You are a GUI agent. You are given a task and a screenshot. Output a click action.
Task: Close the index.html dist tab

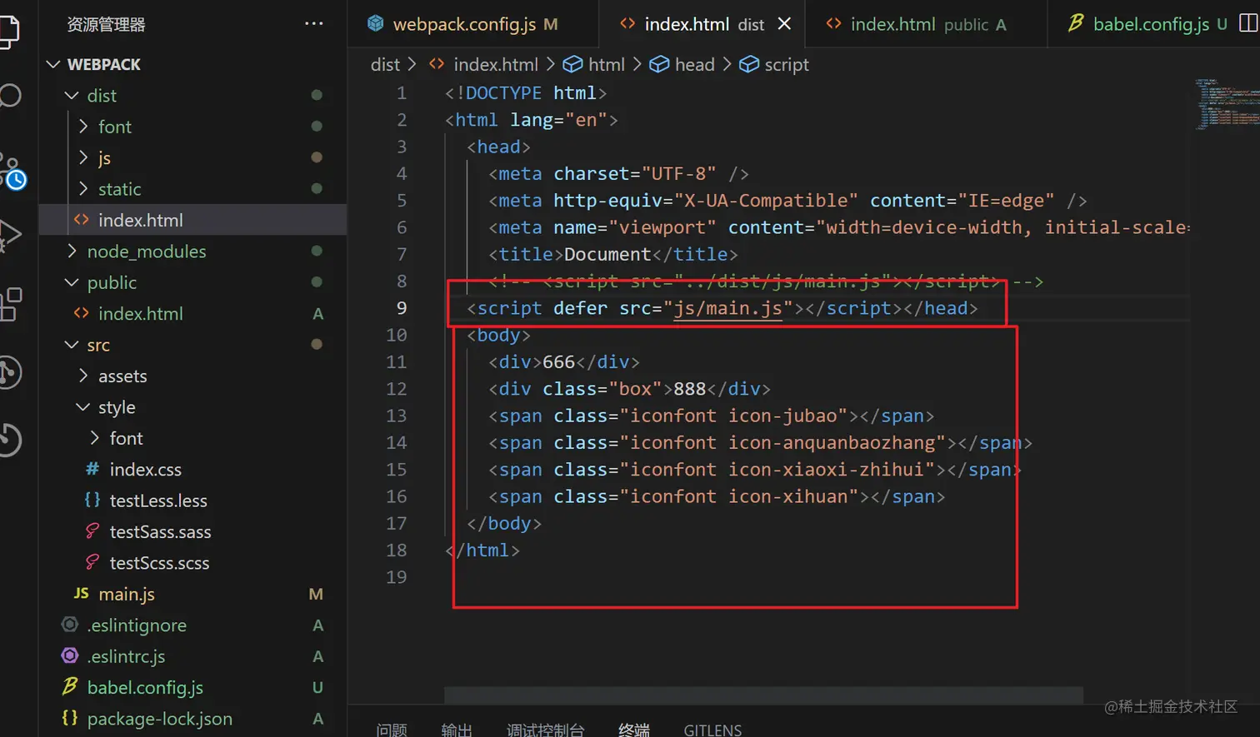pyautogui.click(x=784, y=23)
